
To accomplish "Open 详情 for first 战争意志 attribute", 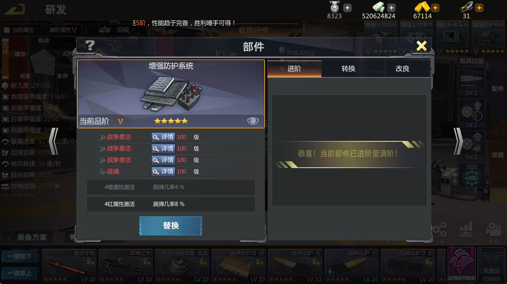I will [x=163, y=137].
